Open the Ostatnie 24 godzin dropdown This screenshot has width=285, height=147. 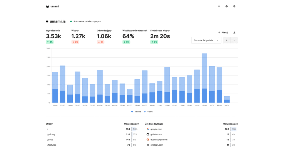206,40
